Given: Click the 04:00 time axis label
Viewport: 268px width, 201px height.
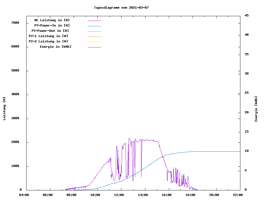Looking at the screenshot, I should coord(24,195).
